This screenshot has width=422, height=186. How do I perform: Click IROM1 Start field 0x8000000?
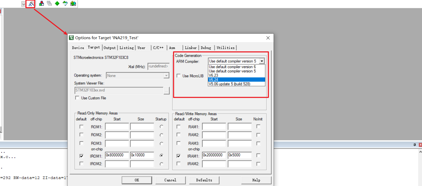(117, 155)
